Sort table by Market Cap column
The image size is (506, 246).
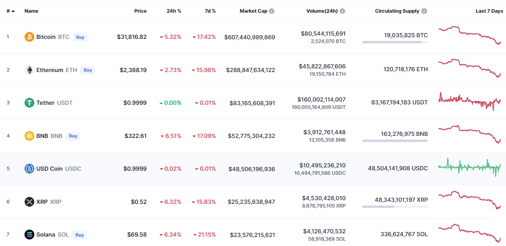[253, 11]
